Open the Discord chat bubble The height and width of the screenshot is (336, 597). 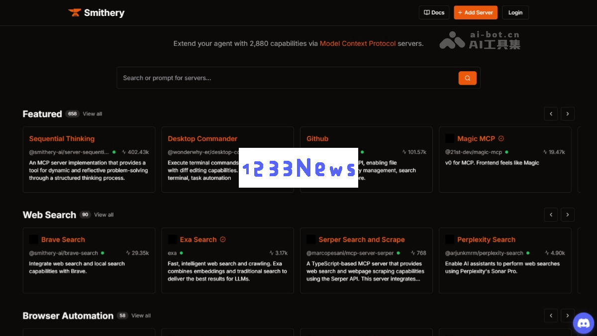pyautogui.click(x=584, y=323)
